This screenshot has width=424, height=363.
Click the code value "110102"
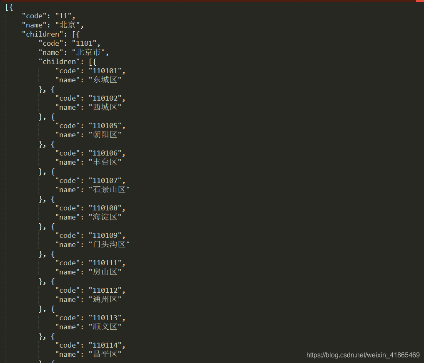click(105, 99)
